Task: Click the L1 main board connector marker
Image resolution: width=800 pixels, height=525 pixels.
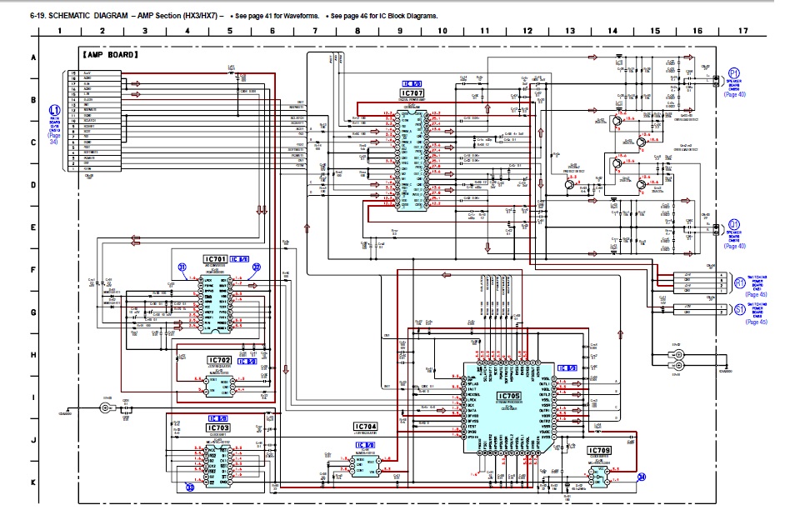Action: tap(55, 109)
